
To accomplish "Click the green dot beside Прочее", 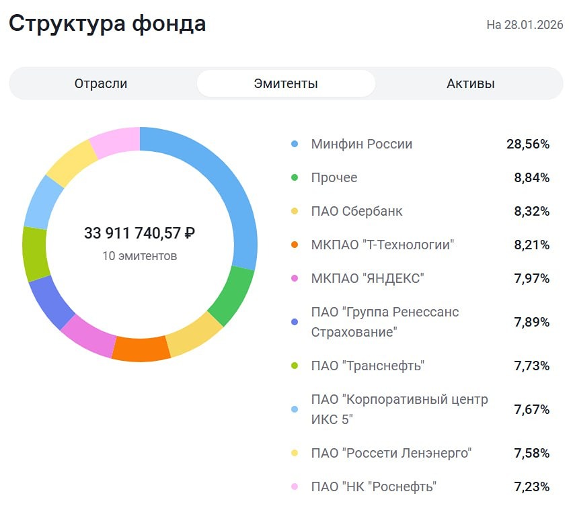I will [x=295, y=177].
